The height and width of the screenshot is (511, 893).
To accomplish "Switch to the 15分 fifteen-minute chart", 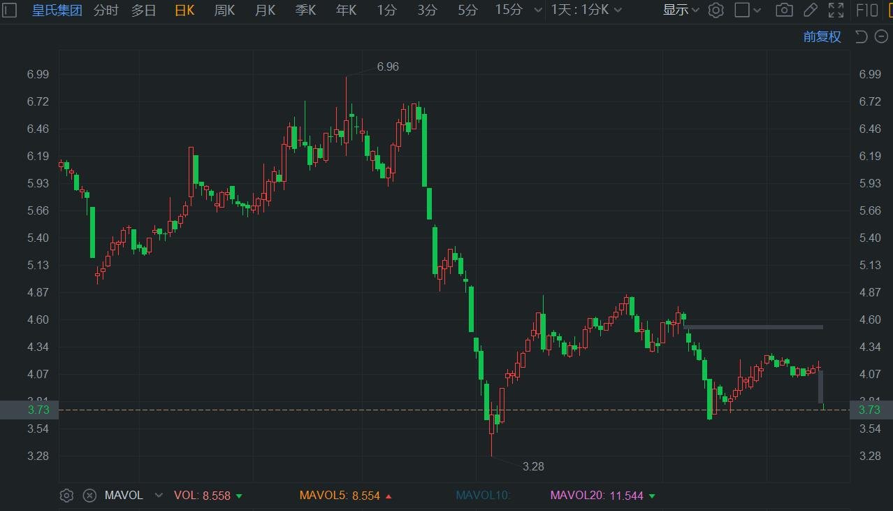I will [x=509, y=10].
